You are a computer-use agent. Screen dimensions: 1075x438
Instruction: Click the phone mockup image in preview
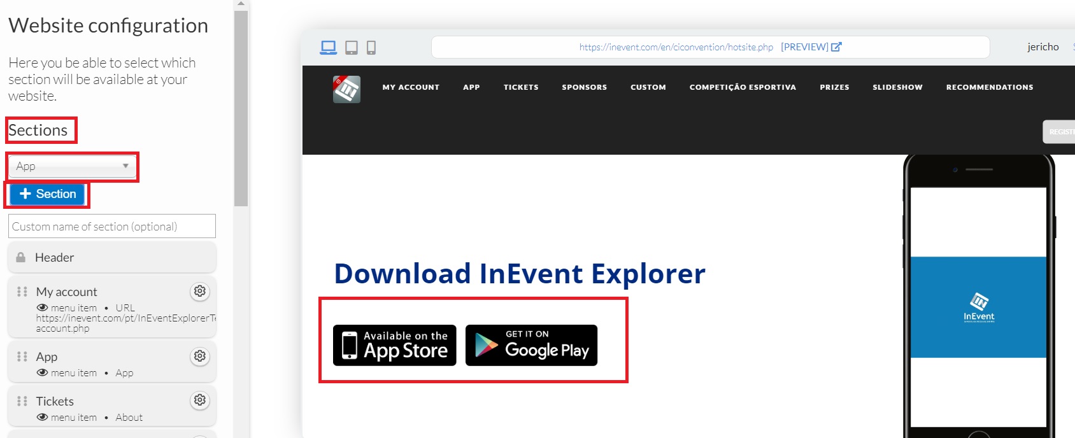[x=979, y=296]
